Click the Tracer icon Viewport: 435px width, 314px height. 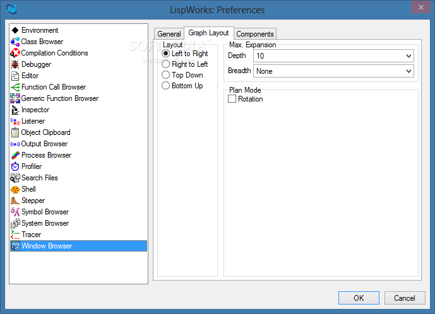point(15,235)
